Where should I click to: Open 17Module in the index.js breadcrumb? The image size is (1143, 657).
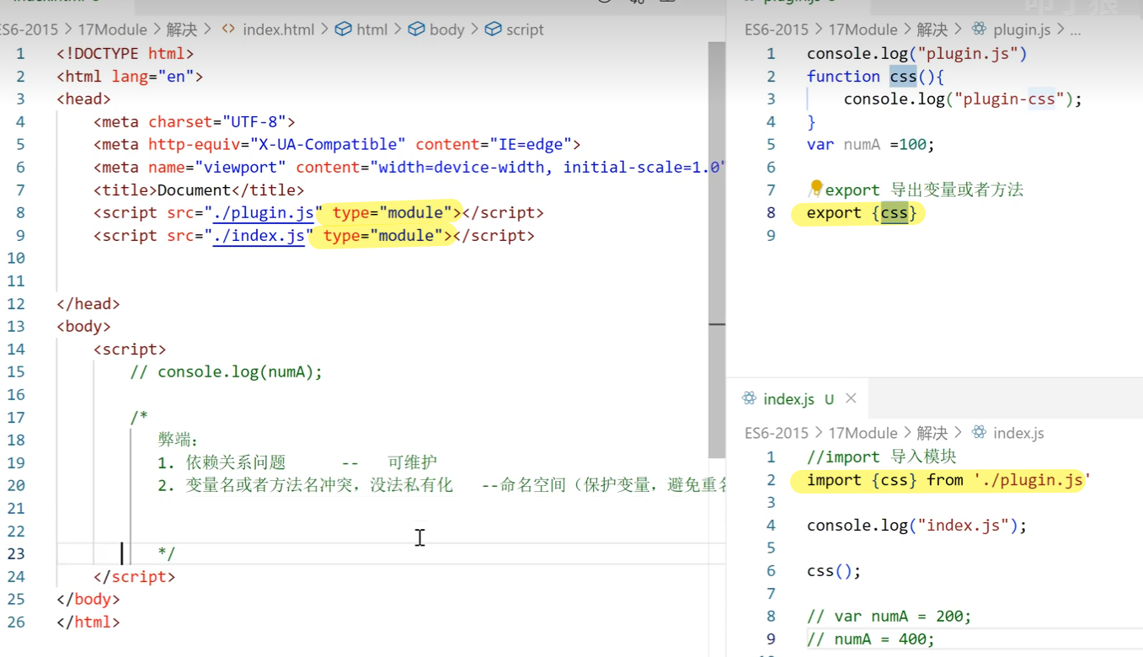coord(863,433)
